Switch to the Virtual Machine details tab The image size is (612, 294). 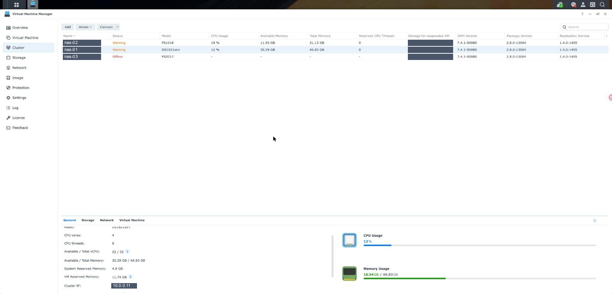click(x=132, y=220)
